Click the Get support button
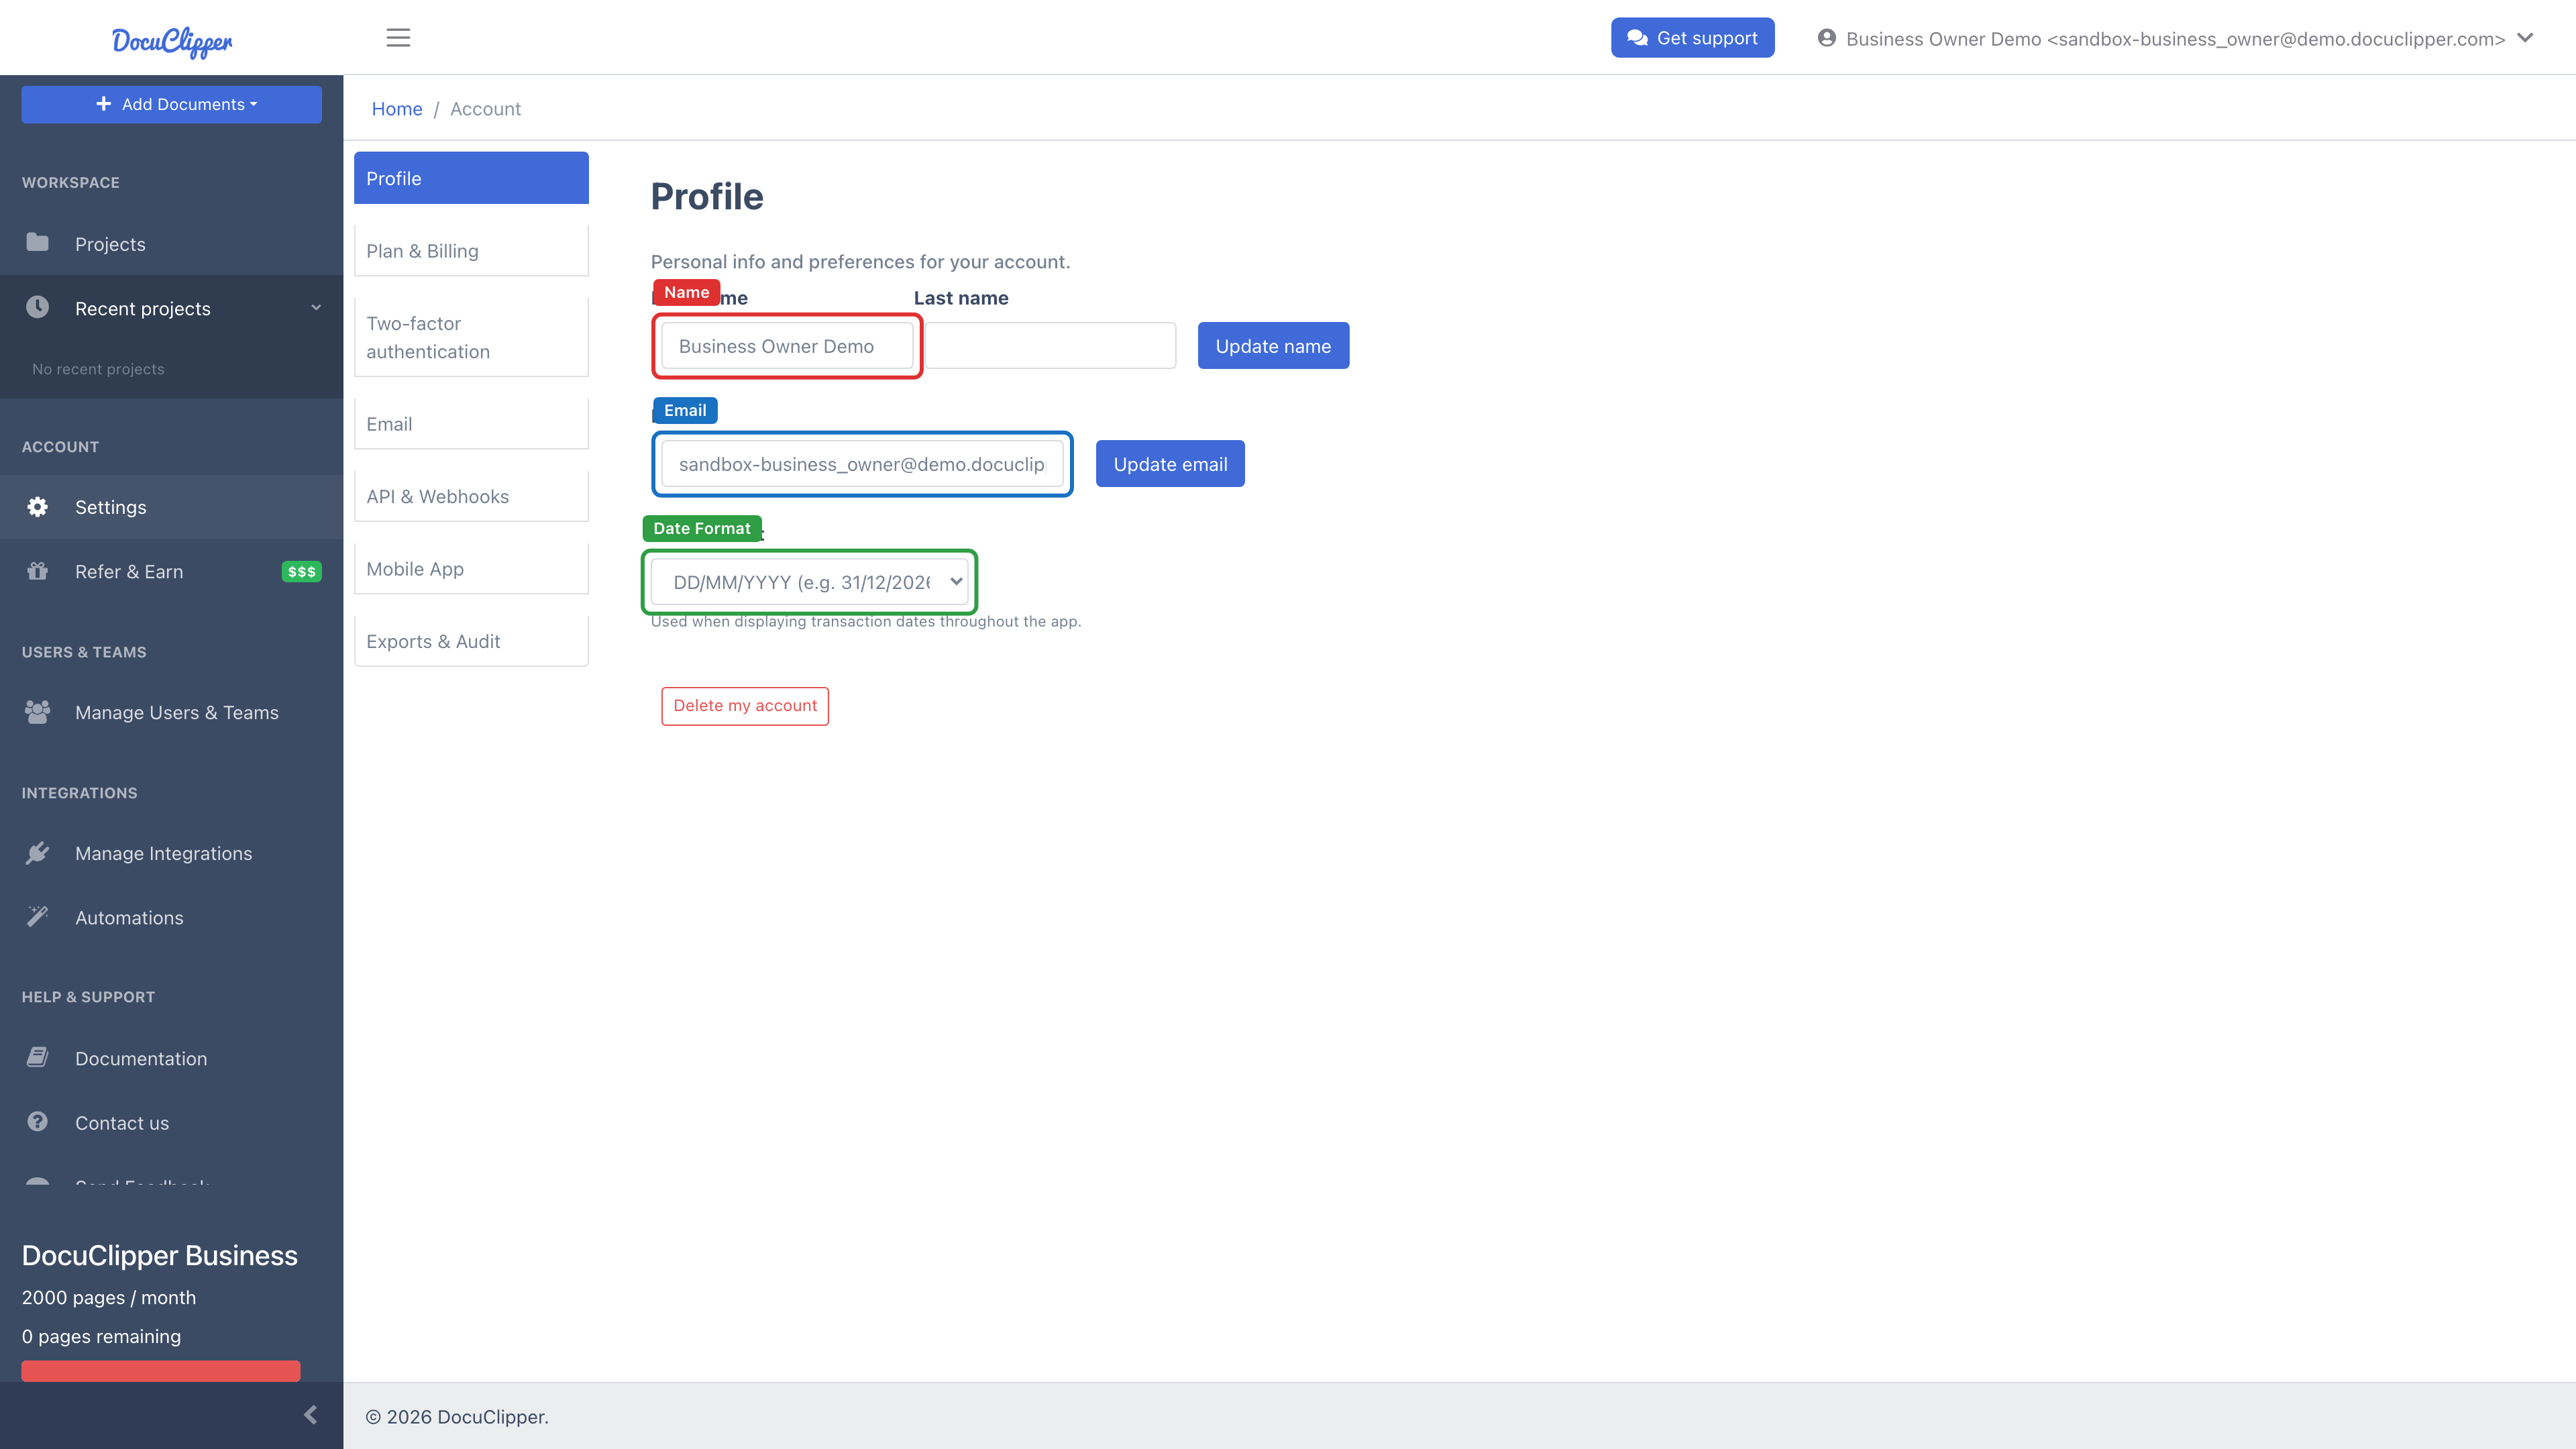The height and width of the screenshot is (1449, 2576). (1693, 38)
